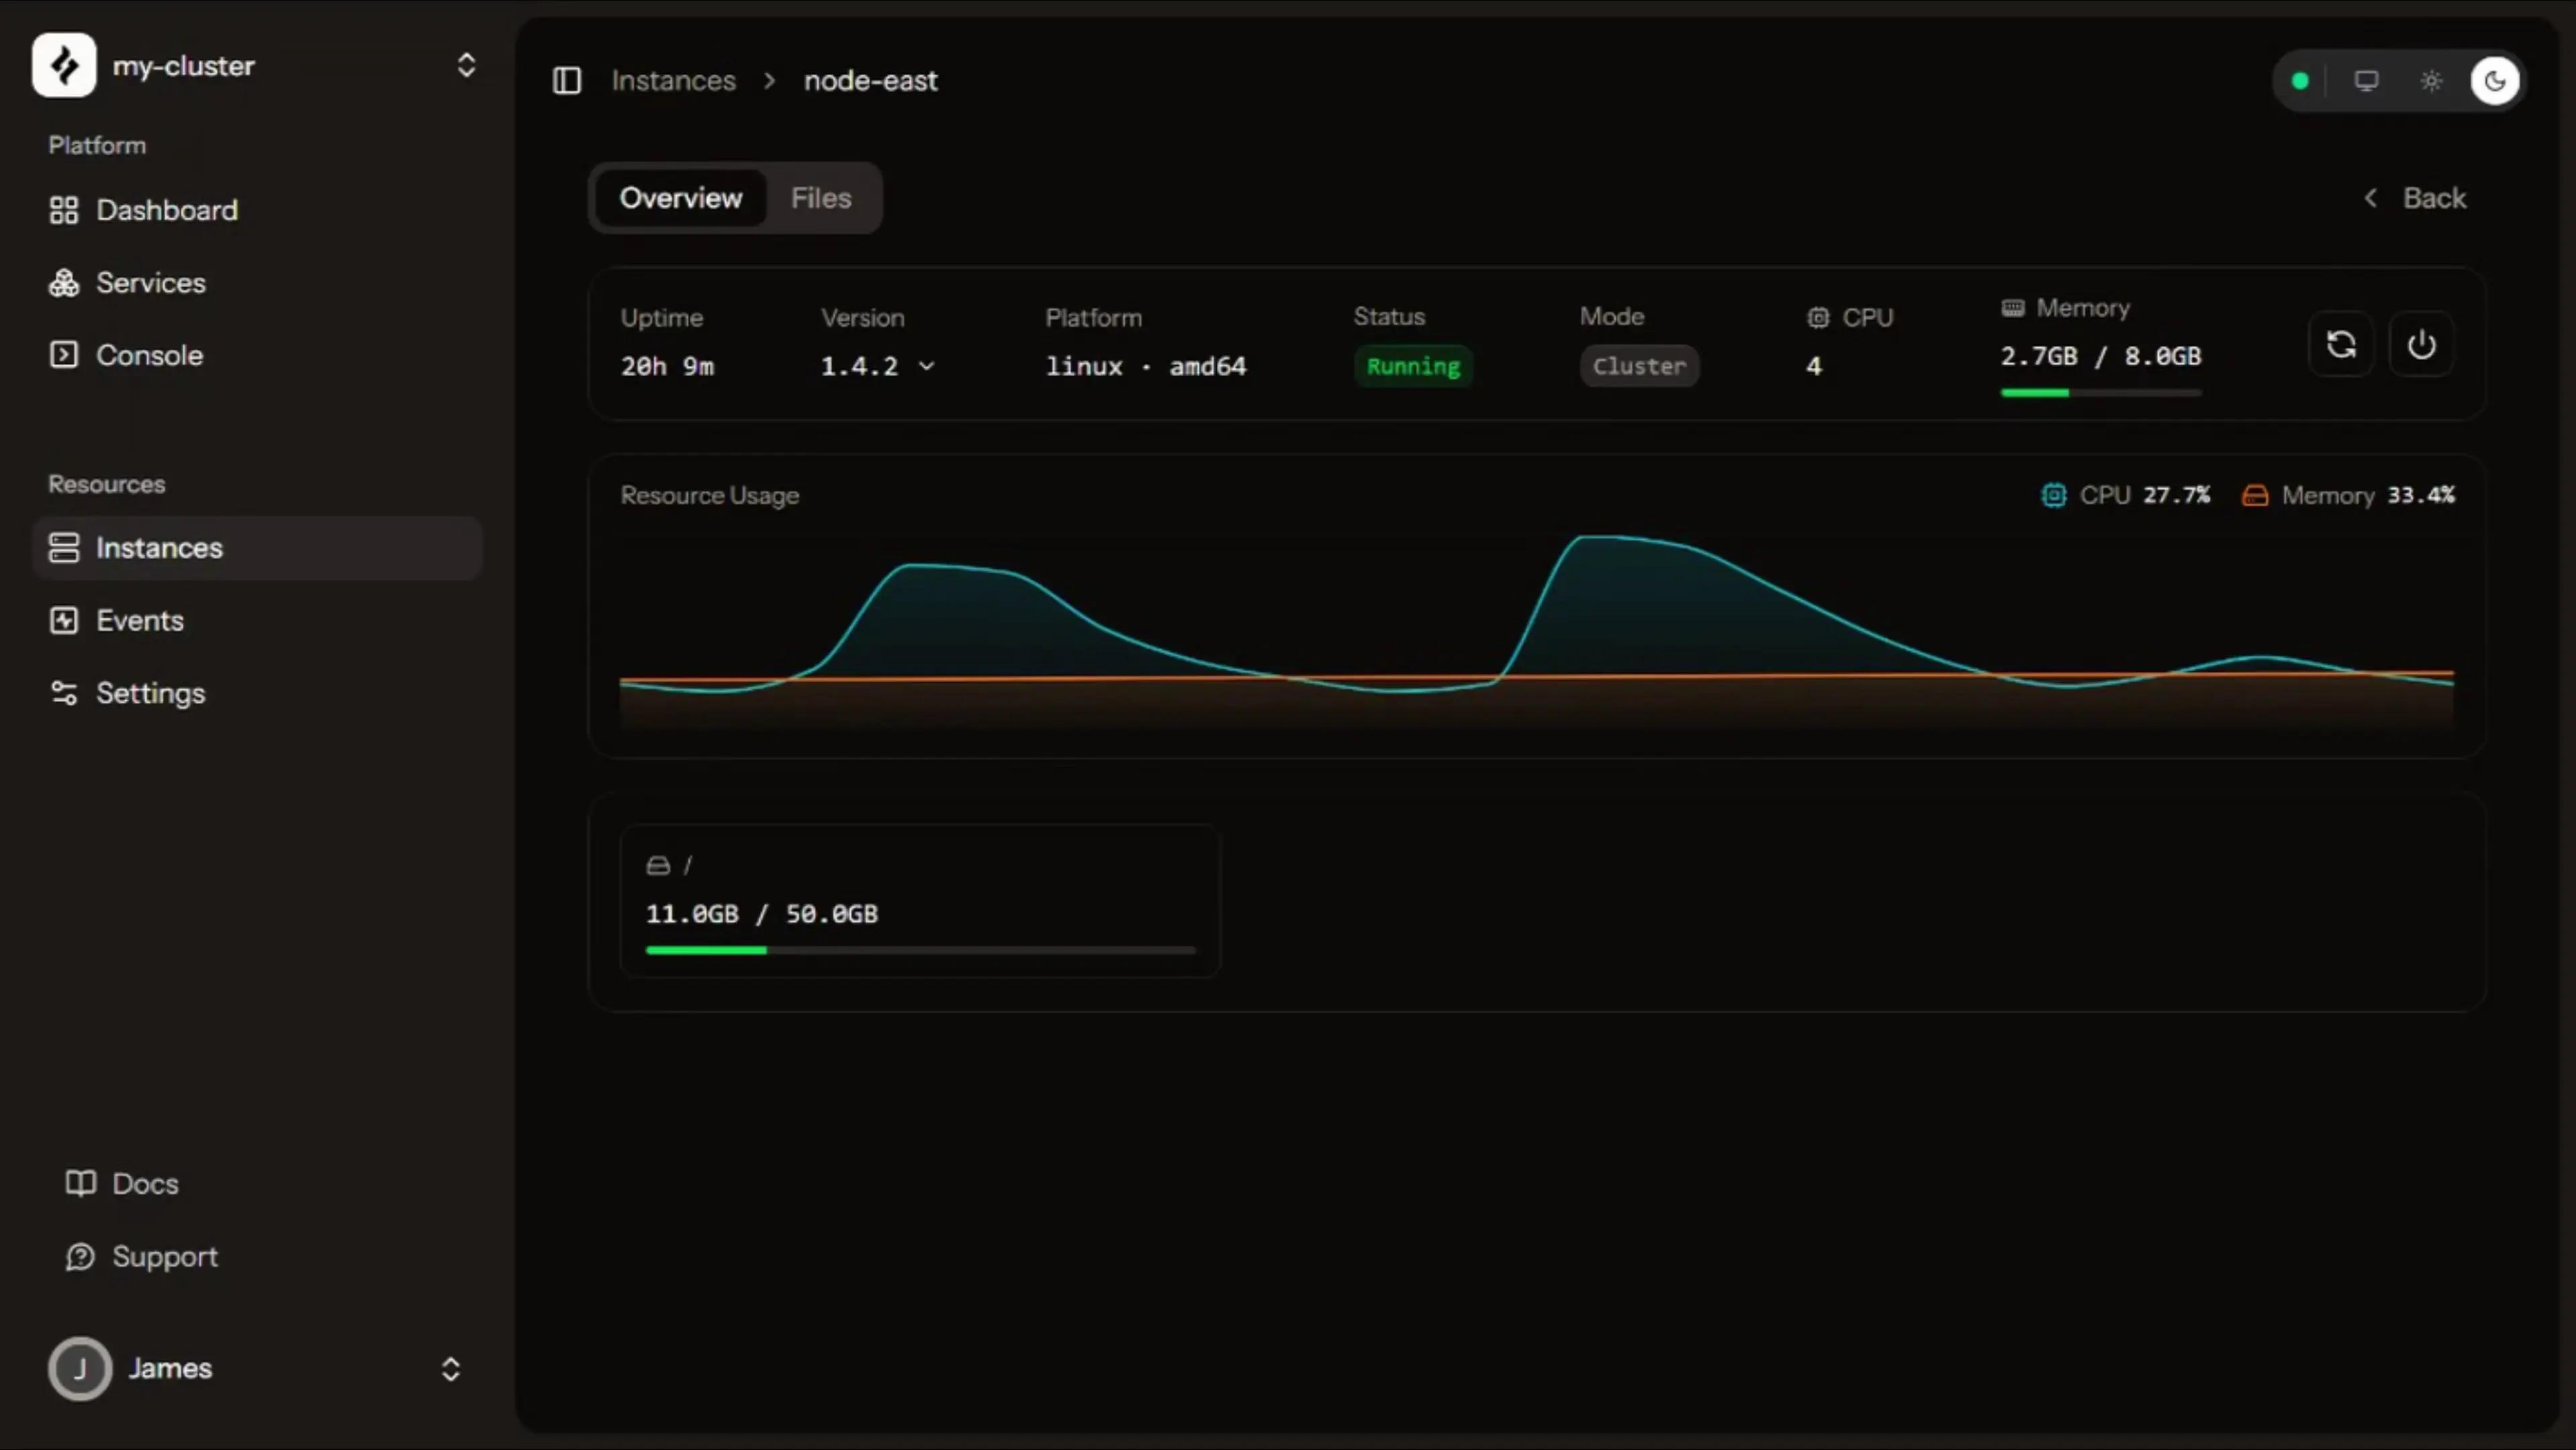Image resolution: width=2576 pixels, height=1450 pixels.
Task: Click the Services cubes icon
Action: [64, 283]
